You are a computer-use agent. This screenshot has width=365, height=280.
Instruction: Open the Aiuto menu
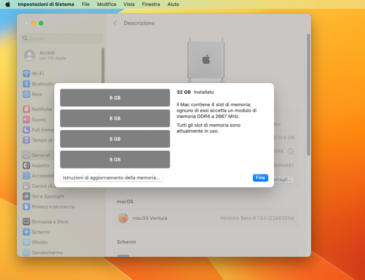pyautogui.click(x=173, y=4)
